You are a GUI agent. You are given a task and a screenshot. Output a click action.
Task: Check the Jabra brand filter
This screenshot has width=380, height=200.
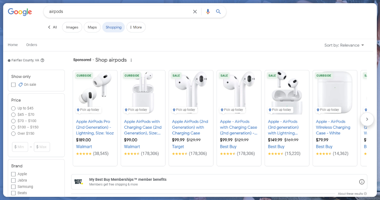coord(13,180)
